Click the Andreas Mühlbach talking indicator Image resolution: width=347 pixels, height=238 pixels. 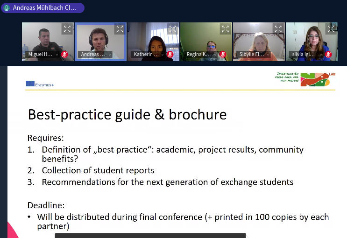coord(42,8)
